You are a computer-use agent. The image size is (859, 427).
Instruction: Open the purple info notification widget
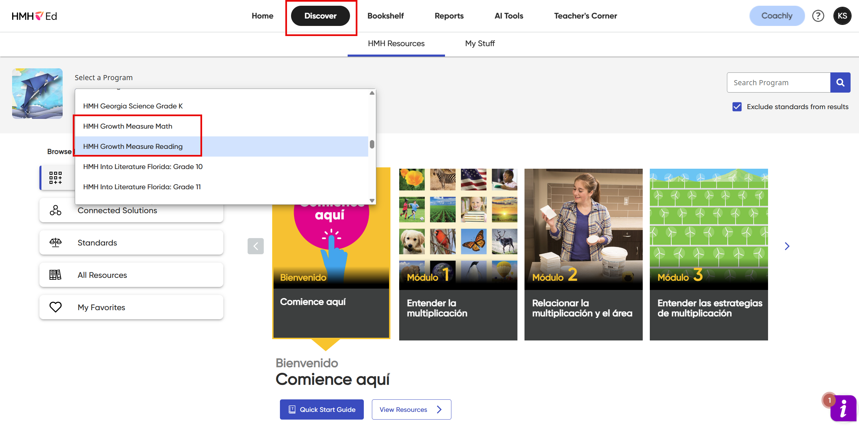tap(843, 408)
